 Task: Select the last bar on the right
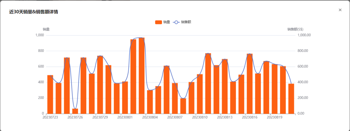point(291,98)
